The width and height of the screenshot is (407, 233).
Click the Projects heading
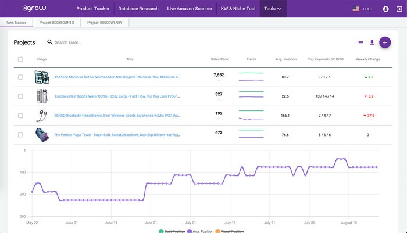coord(24,42)
